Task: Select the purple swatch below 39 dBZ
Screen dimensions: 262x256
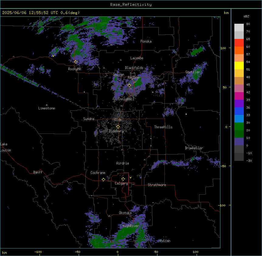Action: click(239, 104)
